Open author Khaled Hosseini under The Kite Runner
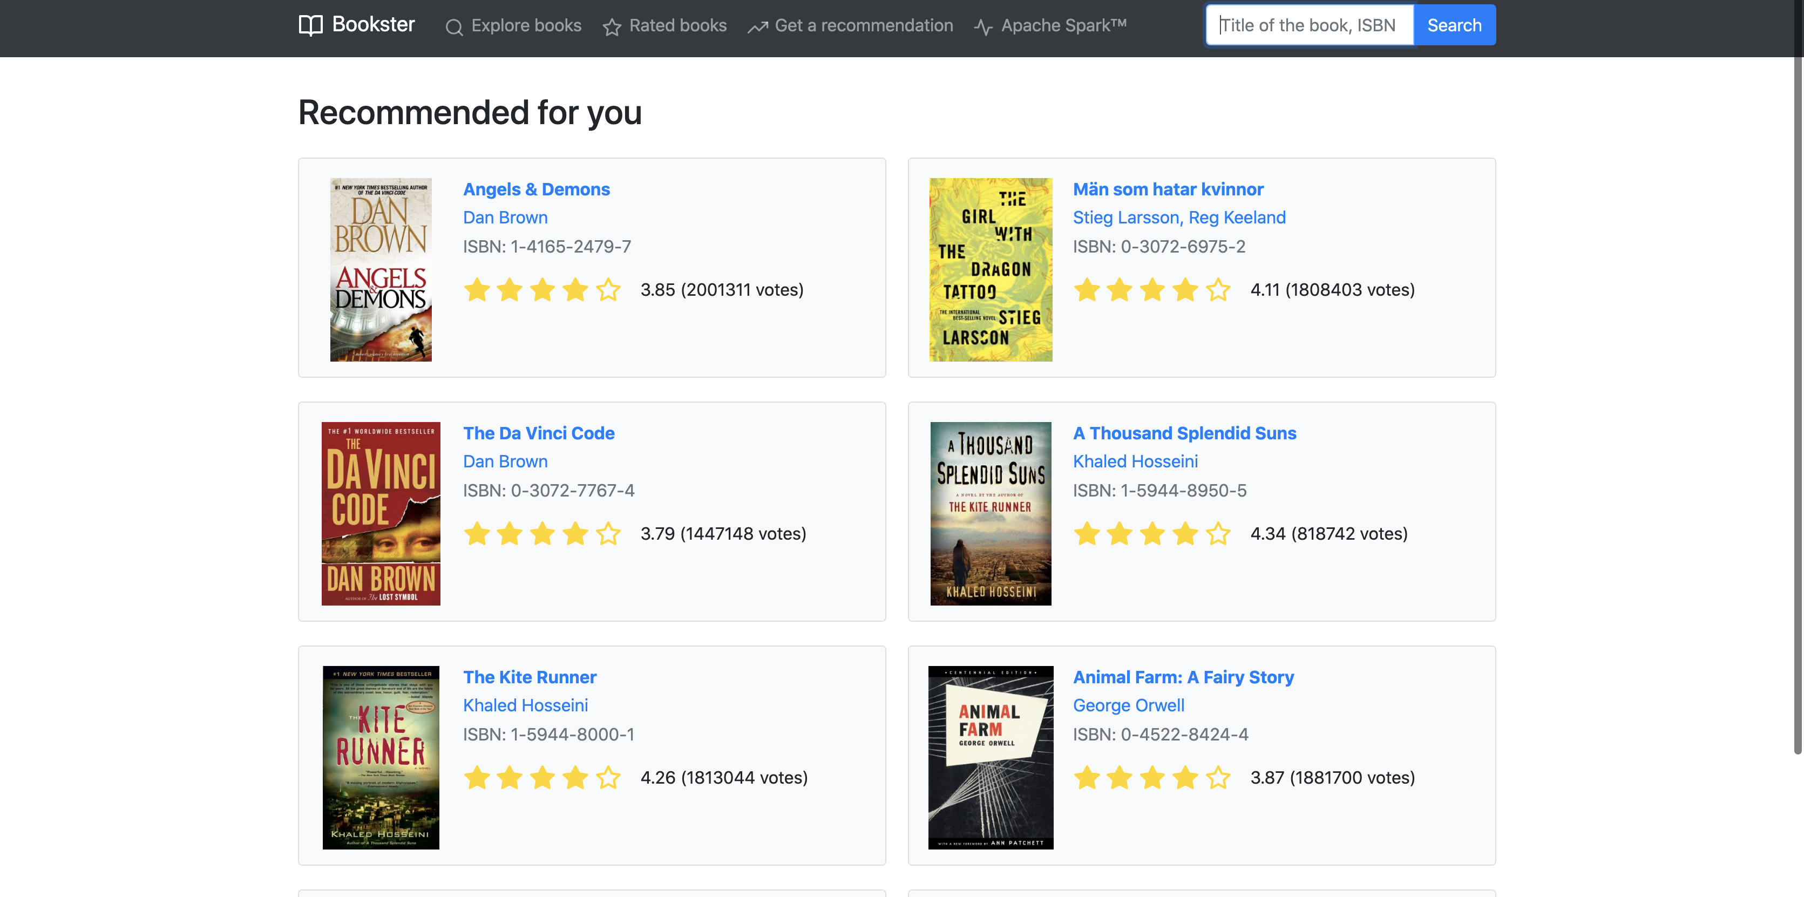Image resolution: width=1804 pixels, height=897 pixels. tap(525, 705)
